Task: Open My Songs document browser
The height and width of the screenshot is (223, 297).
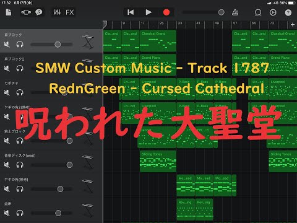Action: point(9,12)
